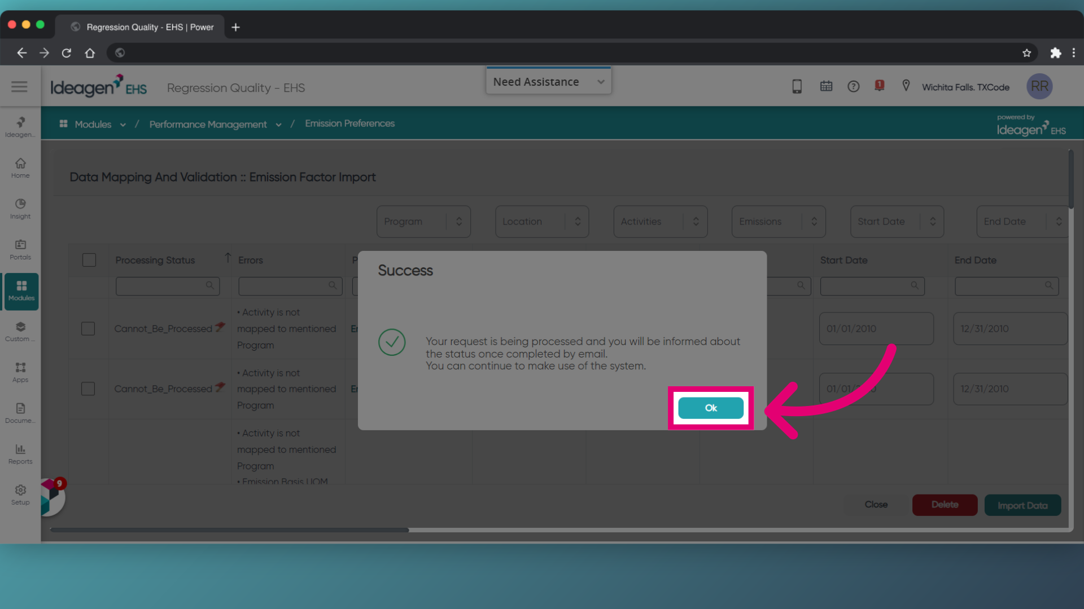The image size is (1084, 609).
Task: Check the second Cannot_Be_Processed row checkbox
Action: click(x=88, y=389)
